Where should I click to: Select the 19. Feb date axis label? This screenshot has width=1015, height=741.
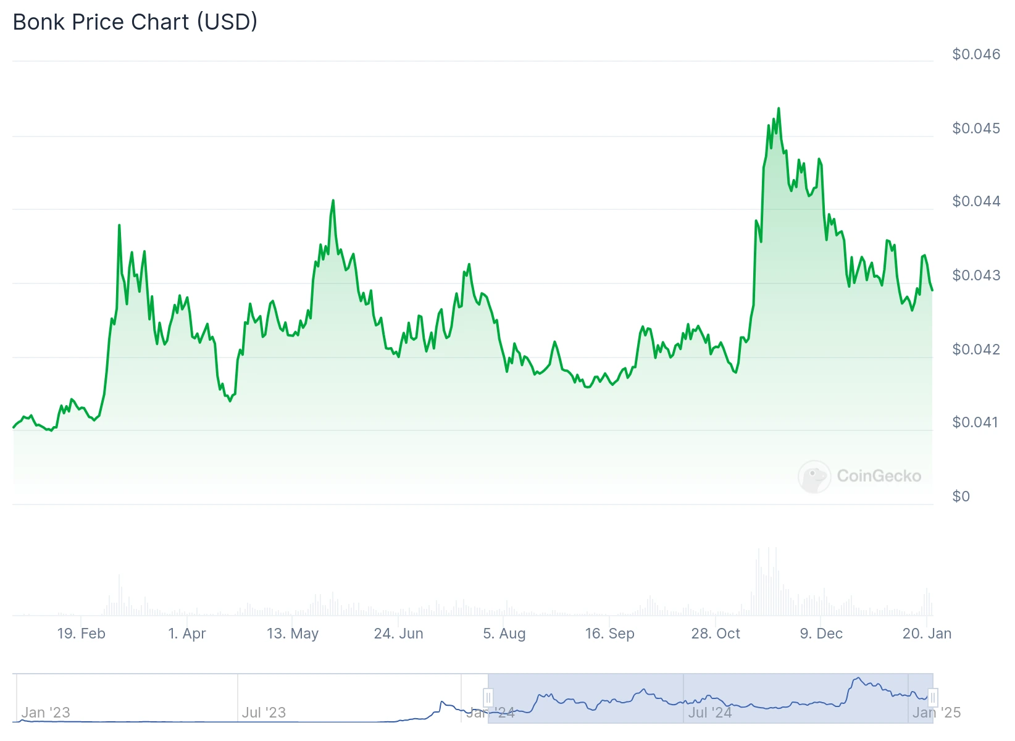pyautogui.click(x=81, y=634)
